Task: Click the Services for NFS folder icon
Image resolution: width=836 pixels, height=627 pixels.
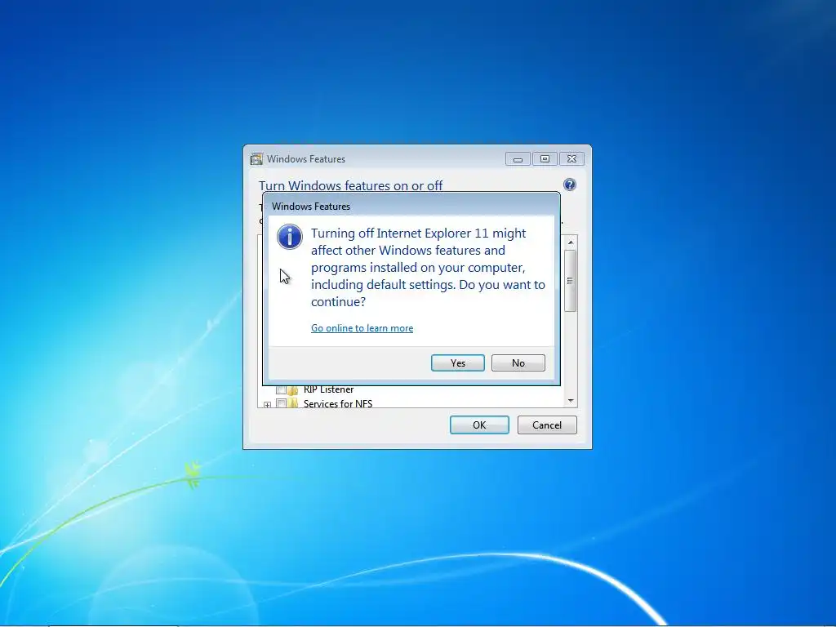Action: (293, 403)
